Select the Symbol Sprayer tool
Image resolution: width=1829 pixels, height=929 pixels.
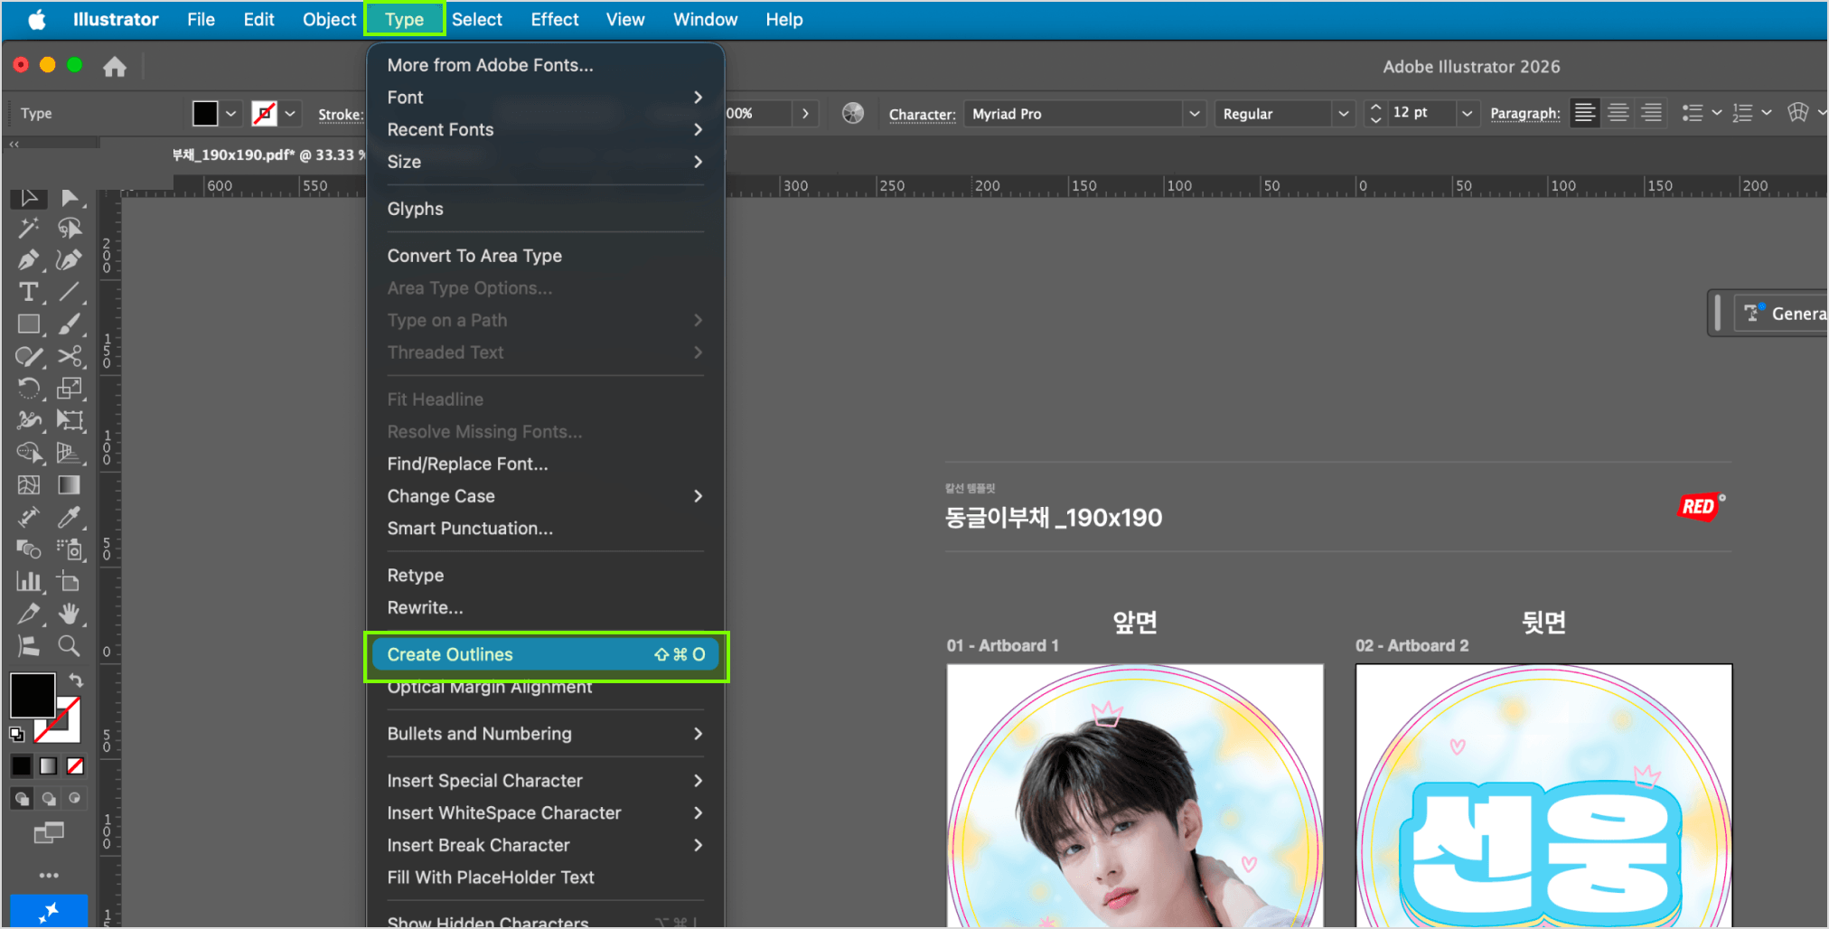(x=70, y=549)
